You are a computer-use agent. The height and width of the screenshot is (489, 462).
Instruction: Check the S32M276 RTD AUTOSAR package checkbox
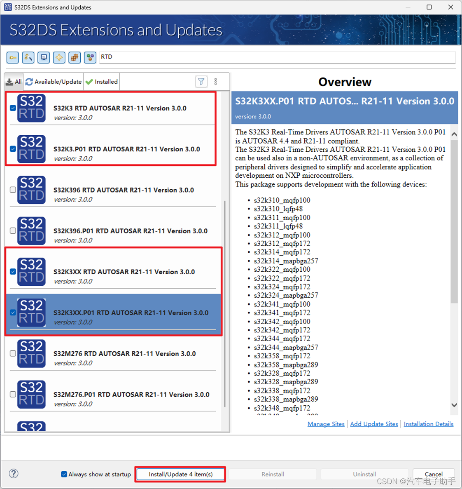coord(13,353)
